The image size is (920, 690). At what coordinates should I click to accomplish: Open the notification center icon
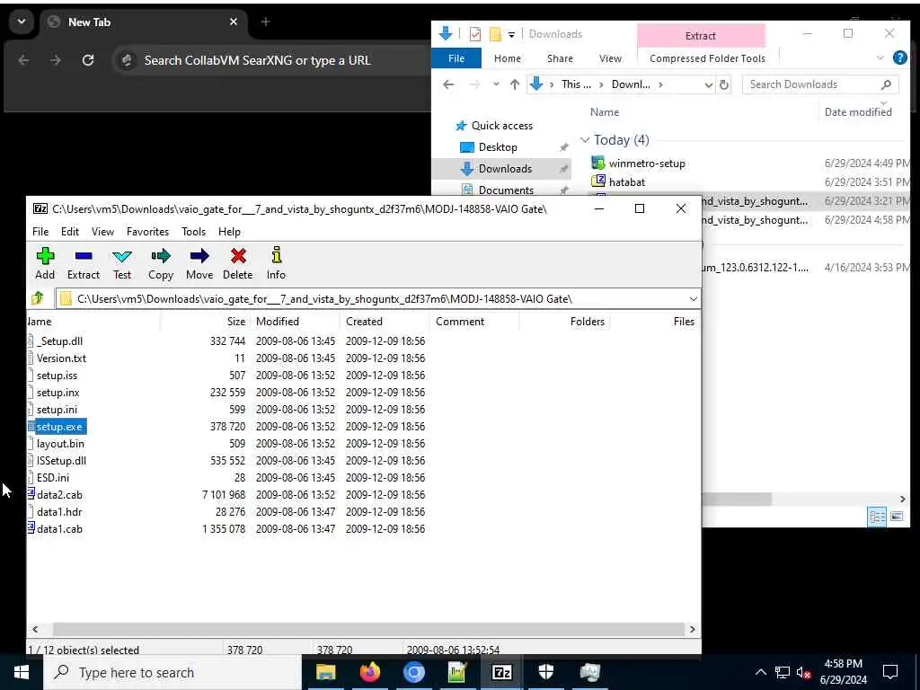tap(890, 672)
